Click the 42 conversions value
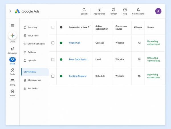171x129 pixels. (139, 43)
